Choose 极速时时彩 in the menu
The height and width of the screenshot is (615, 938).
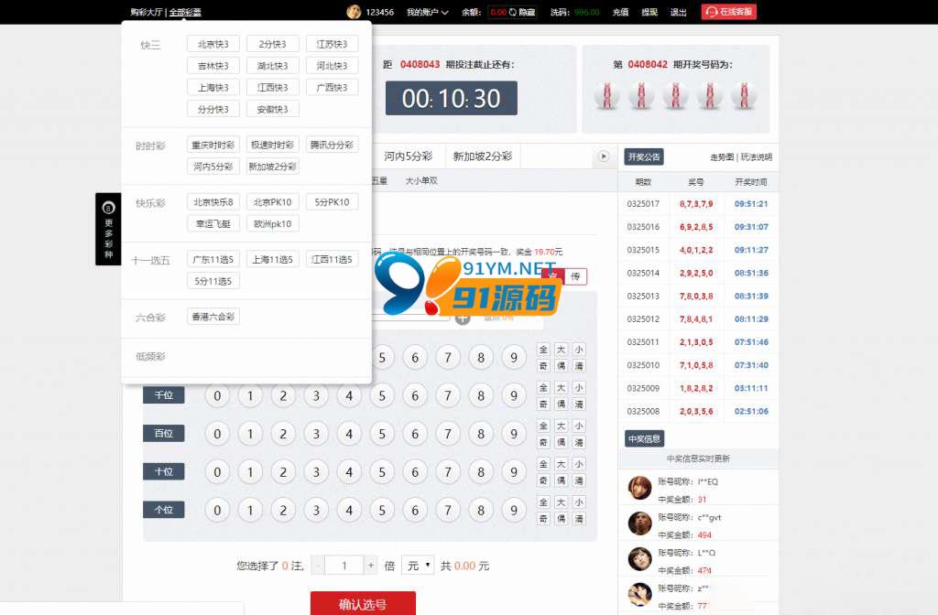pos(272,145)
